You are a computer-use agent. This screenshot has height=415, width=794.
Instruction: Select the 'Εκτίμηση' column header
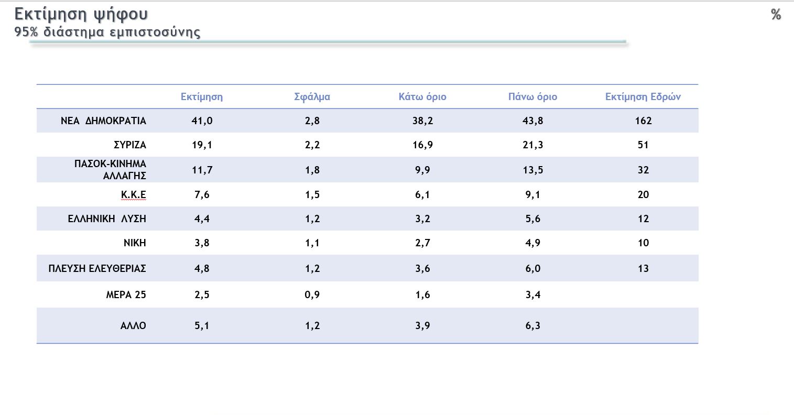pos(202,97)
